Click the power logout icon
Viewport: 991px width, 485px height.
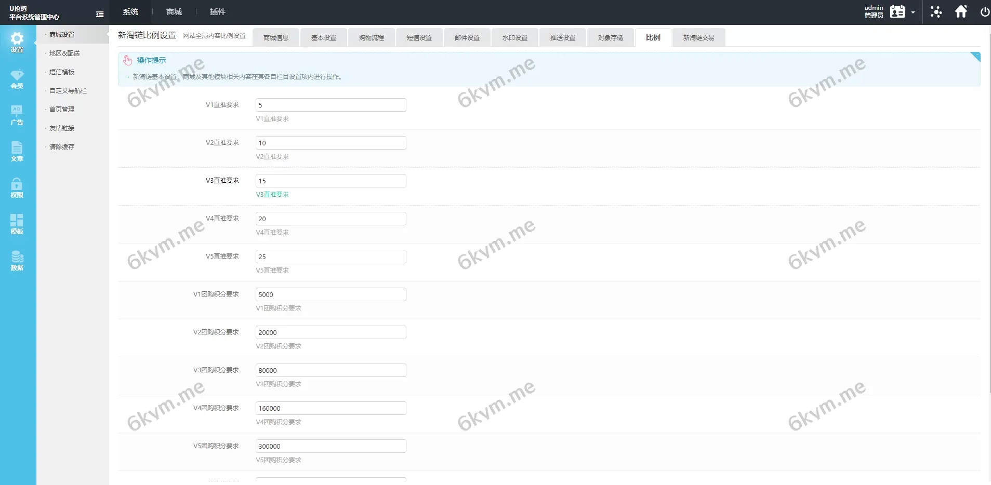pyautogui.click(x=984, y=12)
